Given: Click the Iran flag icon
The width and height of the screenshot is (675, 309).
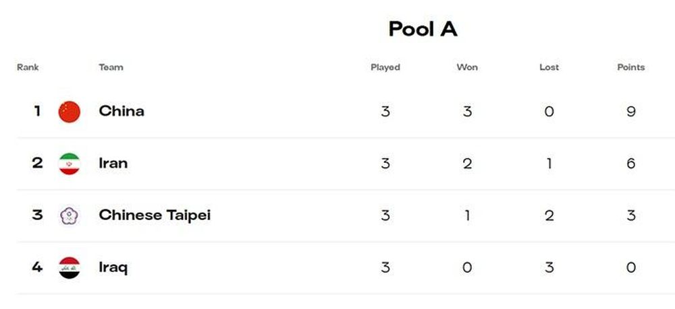Looking at the screenshot, I should click(70, 164).
